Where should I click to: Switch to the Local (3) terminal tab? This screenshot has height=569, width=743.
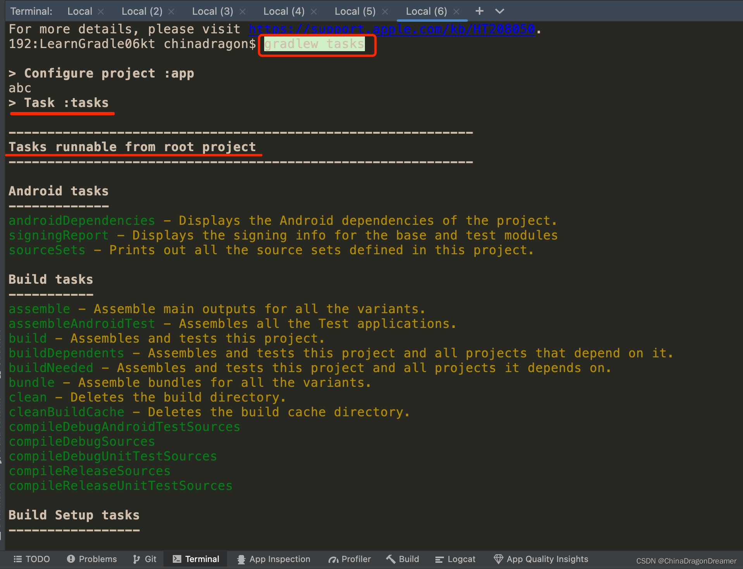pyautogui.click(x=213, y=11)
